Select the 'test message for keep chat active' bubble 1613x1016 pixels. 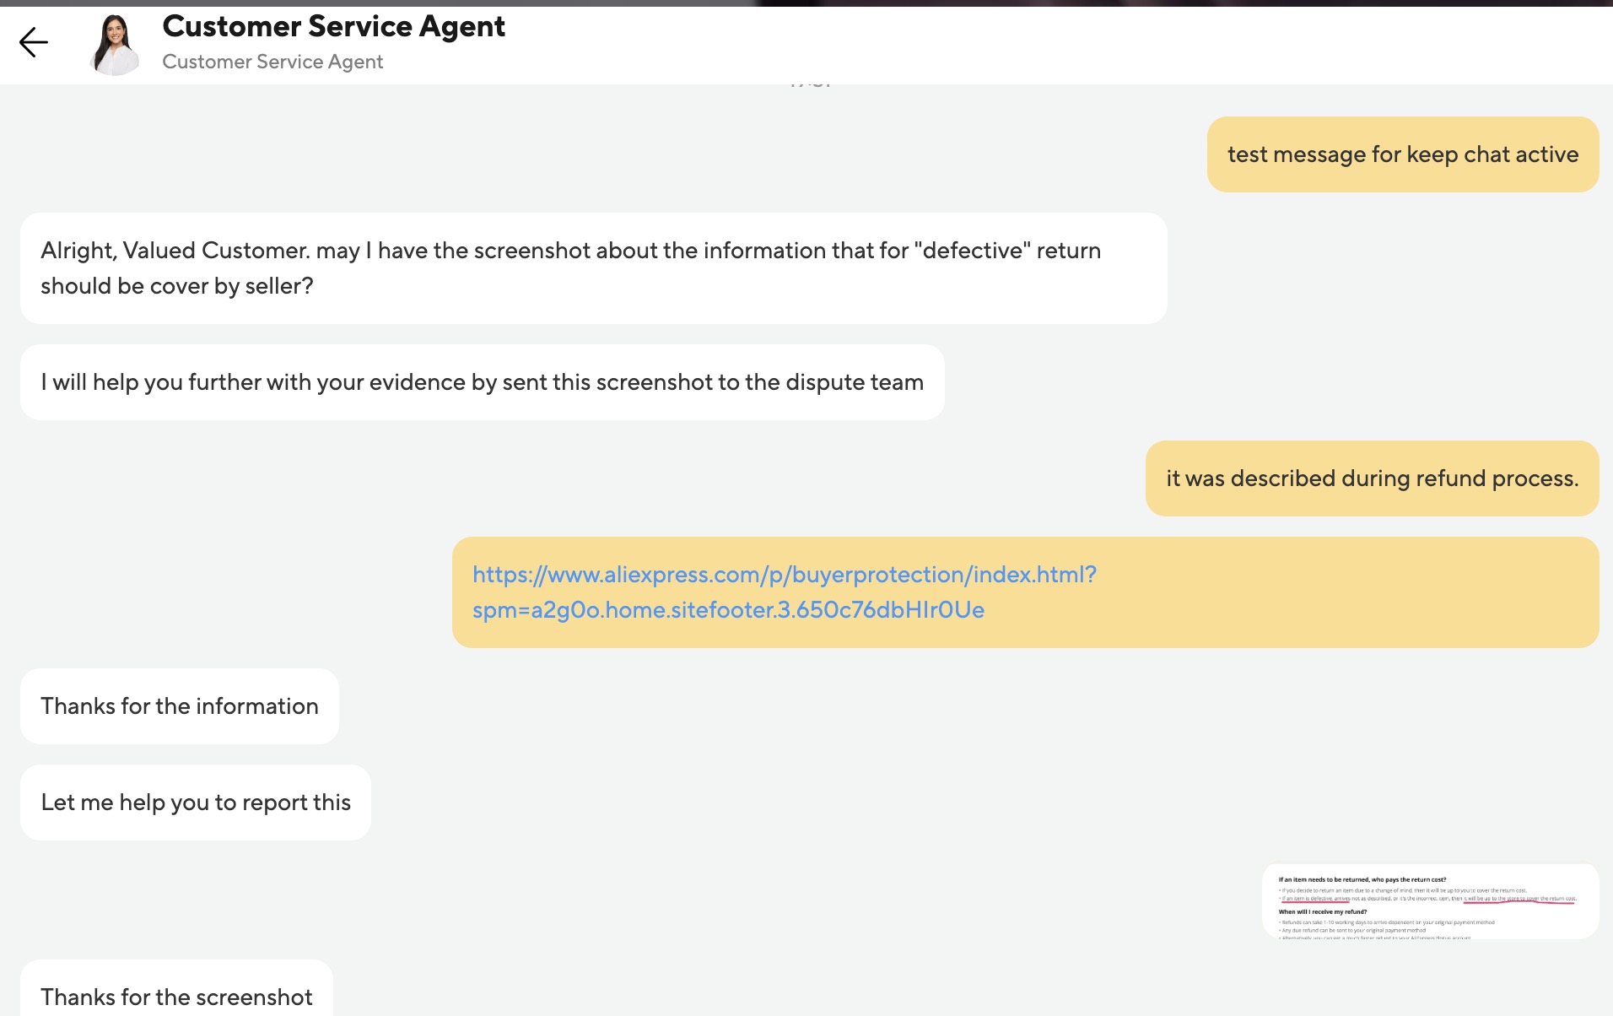click(1402, 154)
